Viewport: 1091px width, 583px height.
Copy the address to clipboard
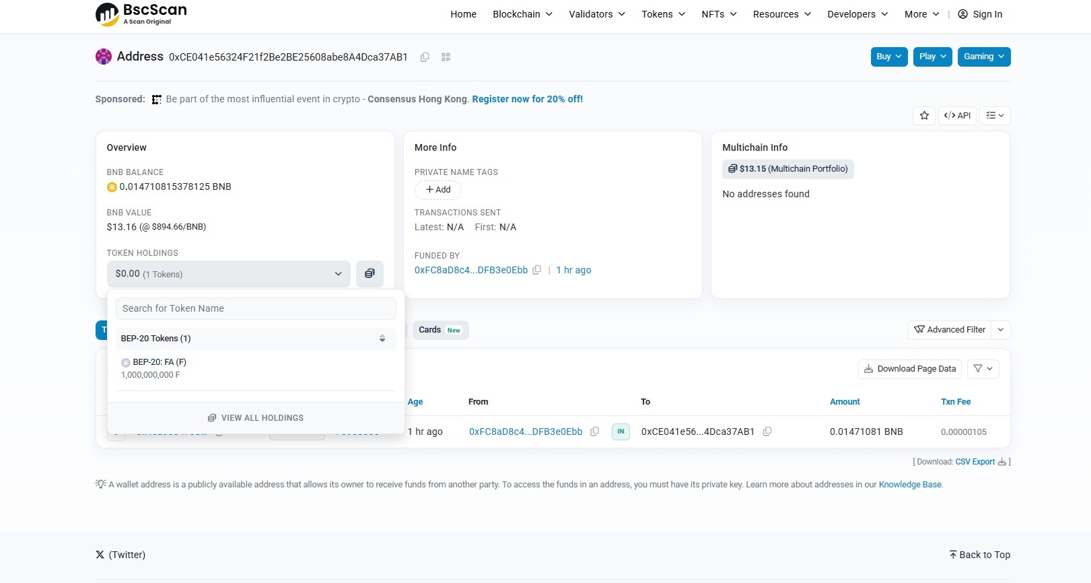click(425, 57)
